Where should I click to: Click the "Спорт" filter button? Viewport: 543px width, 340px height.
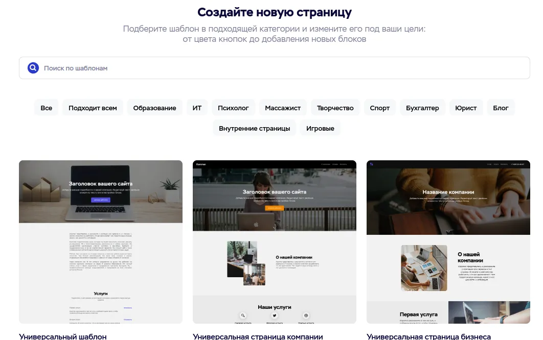pyautogui.click(x=380, y=108)
